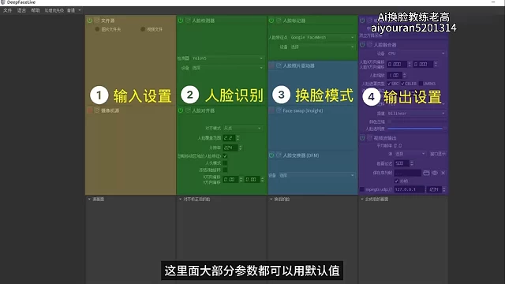Reset the Face swap (Insight) settings icon
This screenshot has height=284, width=505.
(279, 110)
